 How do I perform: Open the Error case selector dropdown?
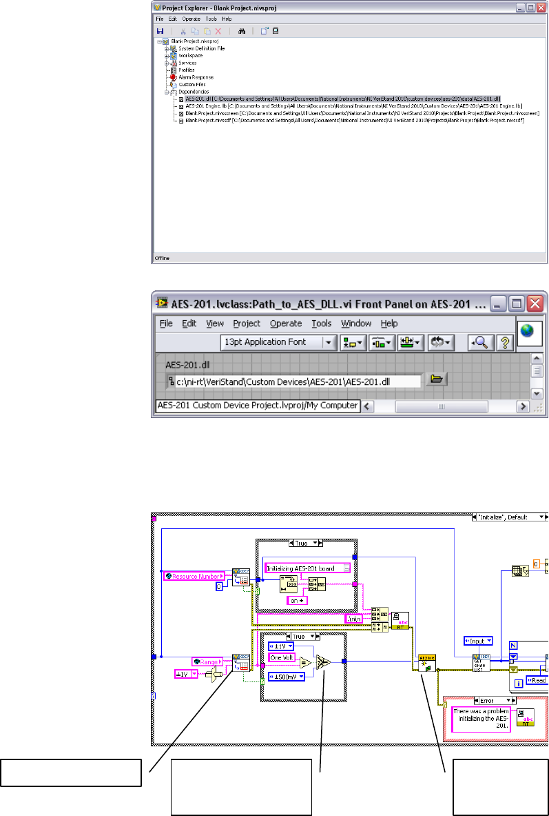coord(494,701)
